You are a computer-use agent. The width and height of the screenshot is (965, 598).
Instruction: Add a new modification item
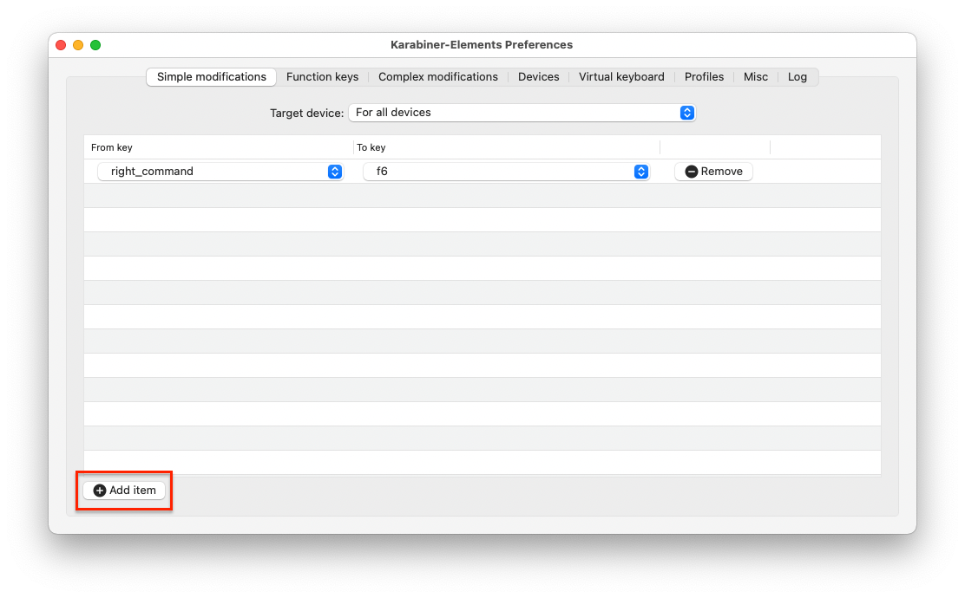coord(124,491)
